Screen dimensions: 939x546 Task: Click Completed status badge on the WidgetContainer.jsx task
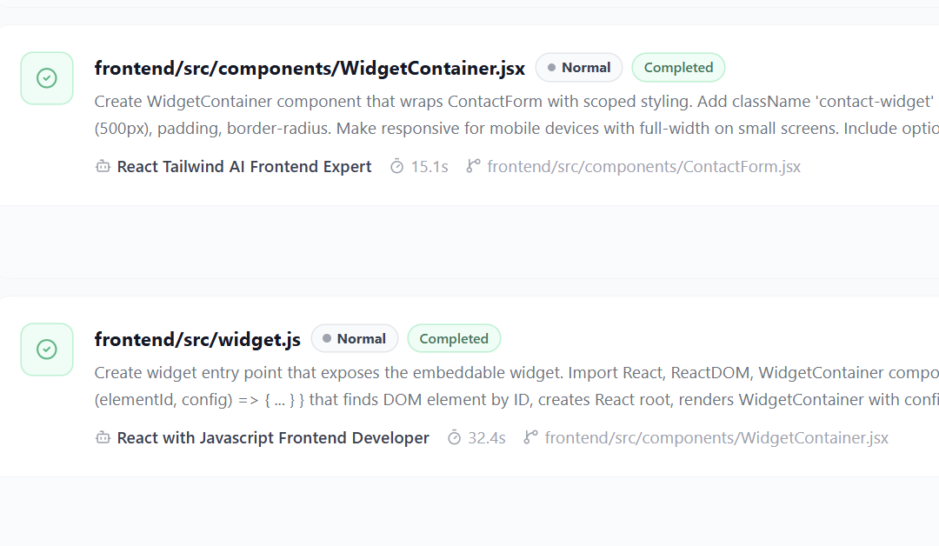678,68
